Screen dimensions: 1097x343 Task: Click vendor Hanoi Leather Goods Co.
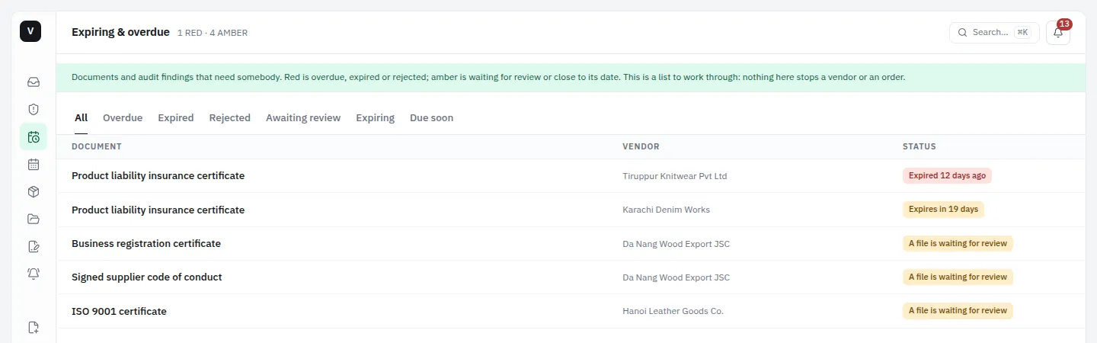point(673,311)
